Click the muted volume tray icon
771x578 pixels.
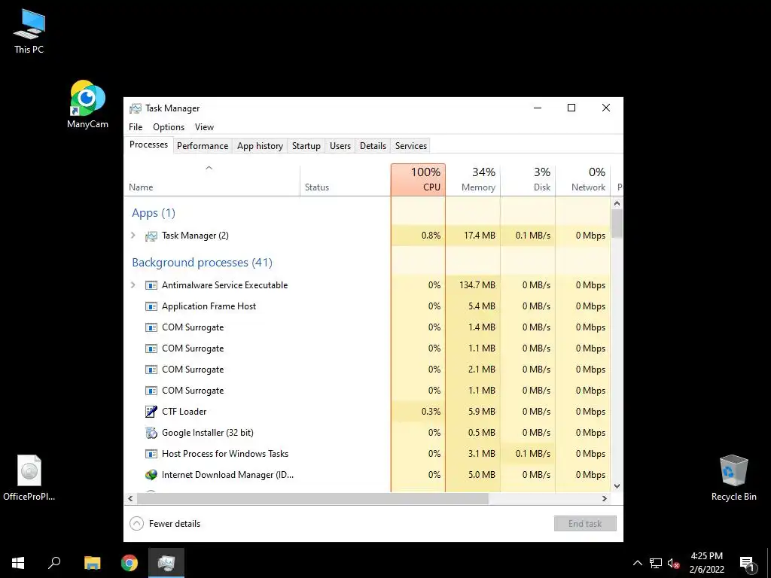click(673, 563)
